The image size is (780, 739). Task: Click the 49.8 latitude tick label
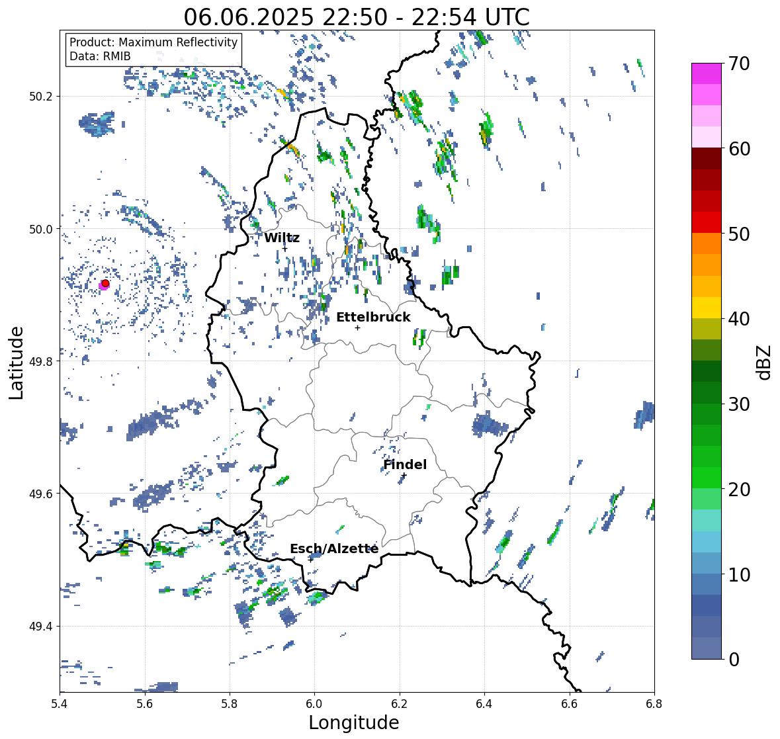41,361
